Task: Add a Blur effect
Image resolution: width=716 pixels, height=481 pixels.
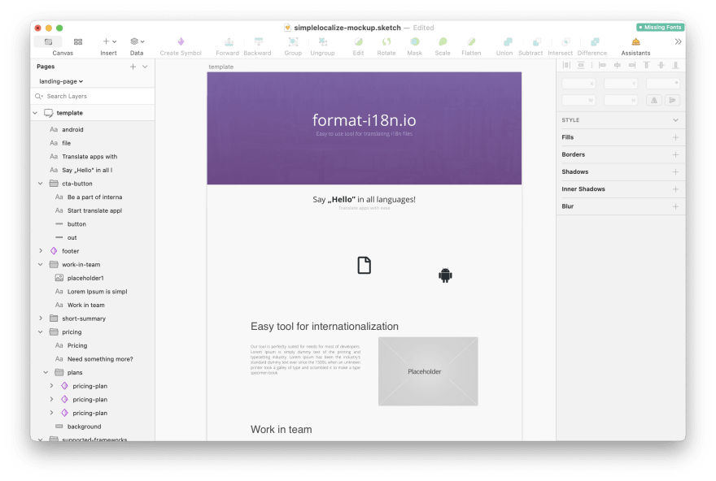Action: pos(675,206)
